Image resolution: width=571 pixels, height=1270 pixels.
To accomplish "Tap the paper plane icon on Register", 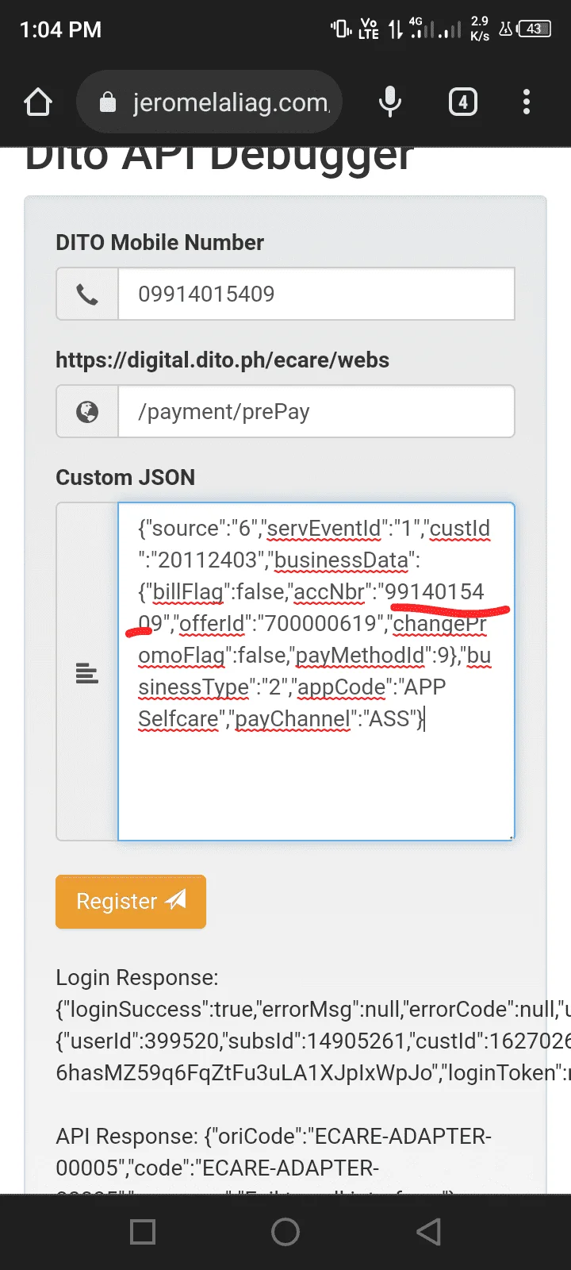I will (x=176, y=900).
